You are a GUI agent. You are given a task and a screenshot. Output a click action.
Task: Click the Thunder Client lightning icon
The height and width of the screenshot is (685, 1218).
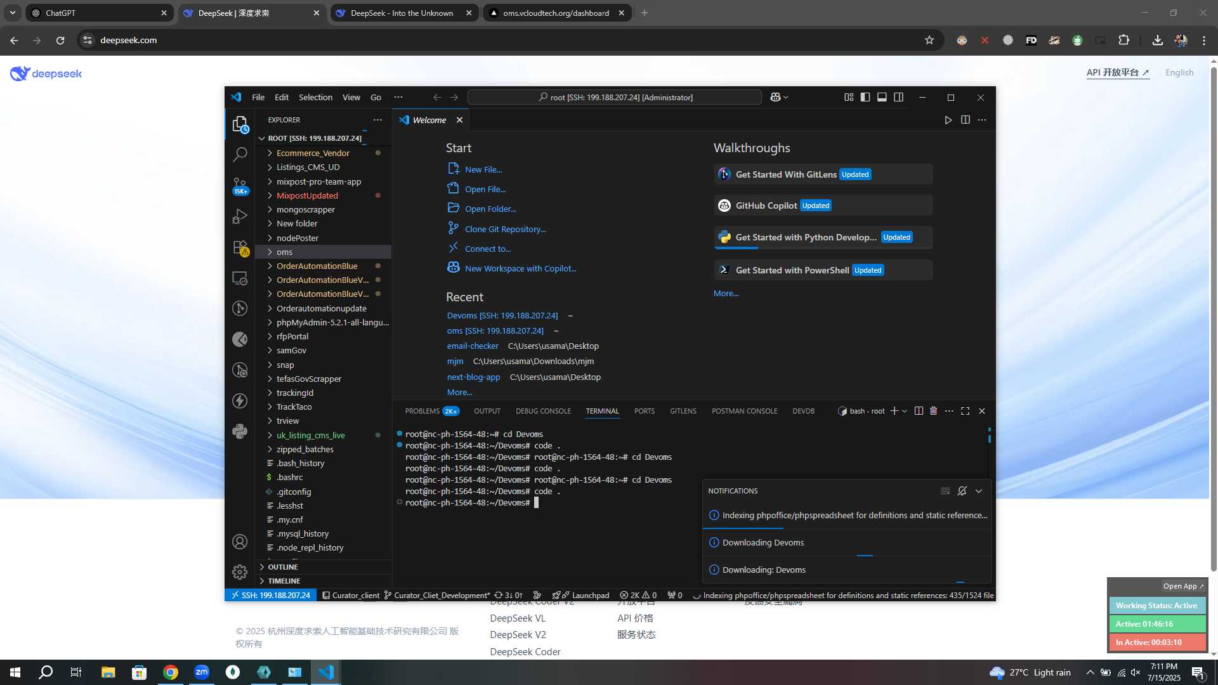click(240, 401)
